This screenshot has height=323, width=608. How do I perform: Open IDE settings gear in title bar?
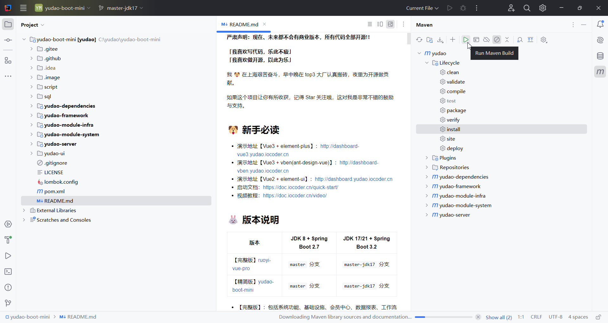pos(543,8)
